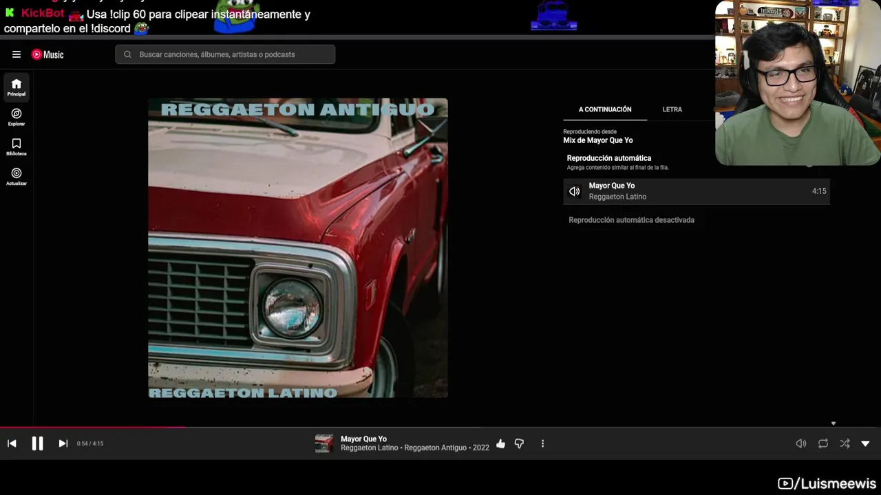881x495 pixels.
Task: Skip to the next track
Action: [63, 443]
